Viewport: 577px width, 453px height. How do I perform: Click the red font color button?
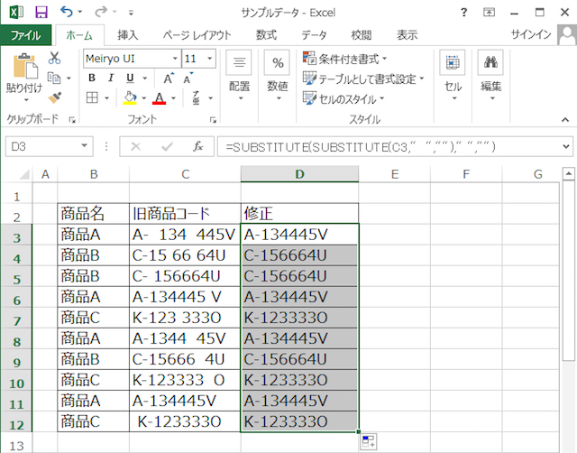[160, 97]
